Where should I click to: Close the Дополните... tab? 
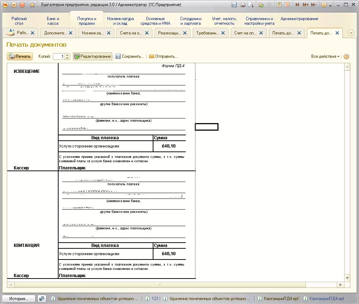click(x=71, y=33)
